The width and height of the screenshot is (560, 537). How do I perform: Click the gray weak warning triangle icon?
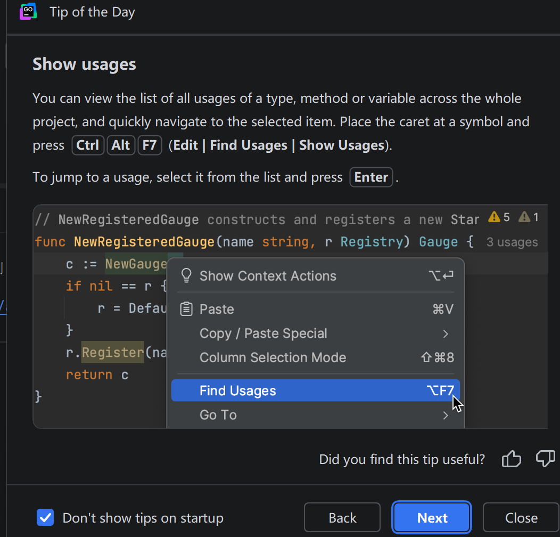pos(525,217)
